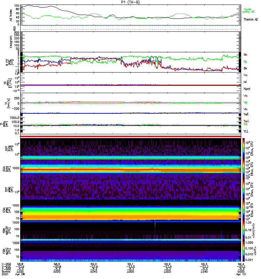Screen dimensions: 261x279
Task: Click the 2300 time tick label
Action: (130, 272)
